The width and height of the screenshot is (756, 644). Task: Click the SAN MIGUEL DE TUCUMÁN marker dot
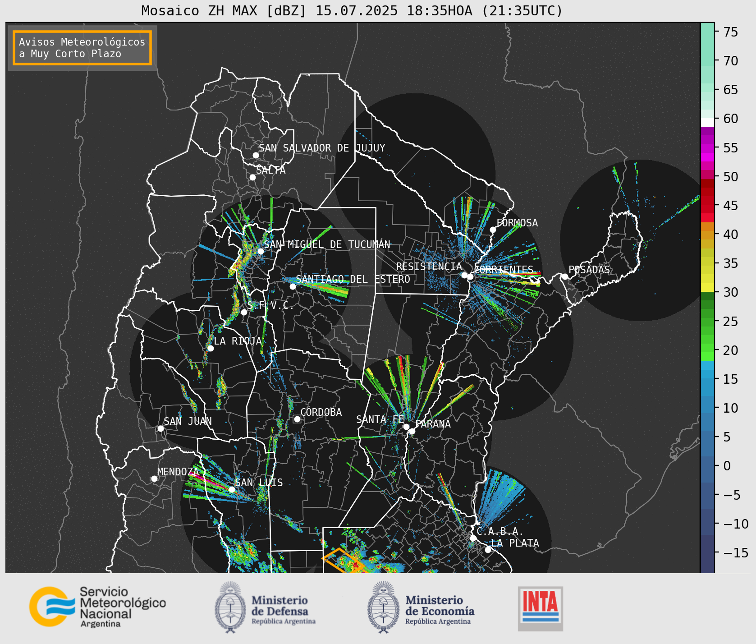(x=260, y=251)
